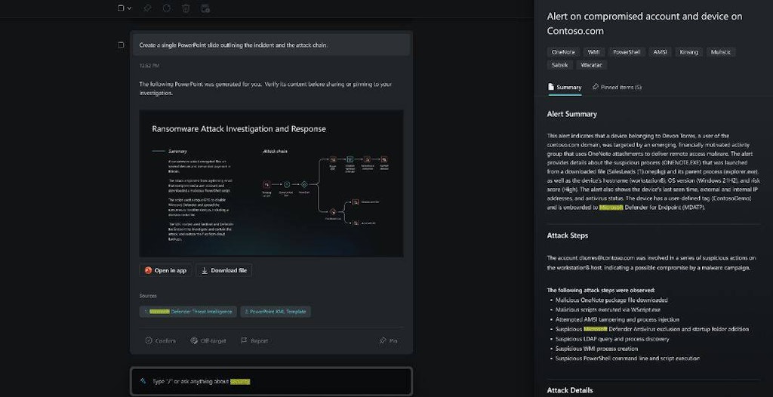The height and width of the screenshot is (397, 773).
Task: Click the prompt text about creating a PowerPoint slide
Action: (x=233, y=45)
